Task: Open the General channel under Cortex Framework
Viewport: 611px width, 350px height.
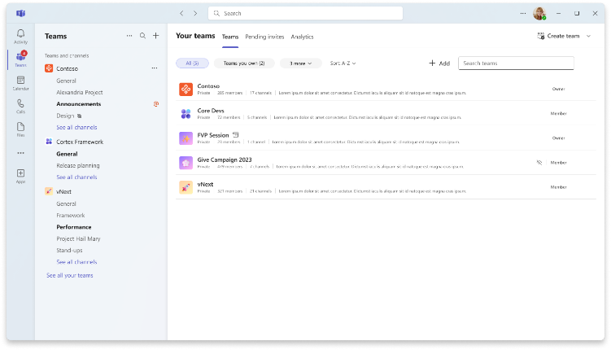Action: (x=67, y=154)
